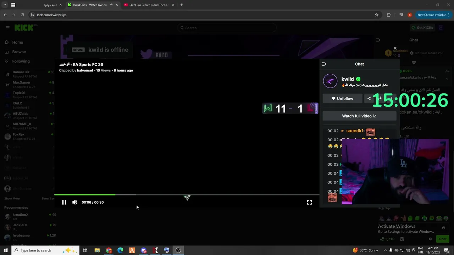Switch to YouTube Bro Scored 4 tab
Viewport: 454px width, 255px height.
pyautogui.click(x=149, y=5)
